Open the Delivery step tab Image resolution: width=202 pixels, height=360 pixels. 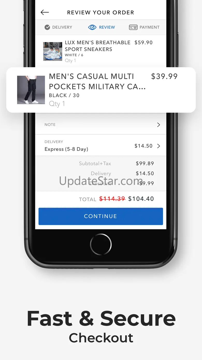59,27
